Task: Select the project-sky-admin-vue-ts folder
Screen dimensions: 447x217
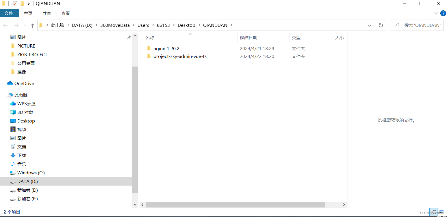Action: pos(180,56)
